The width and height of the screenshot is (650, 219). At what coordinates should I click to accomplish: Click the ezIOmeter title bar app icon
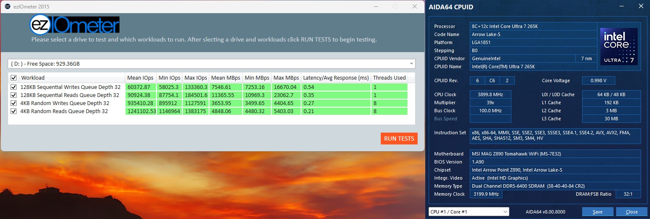click(7, 7)
